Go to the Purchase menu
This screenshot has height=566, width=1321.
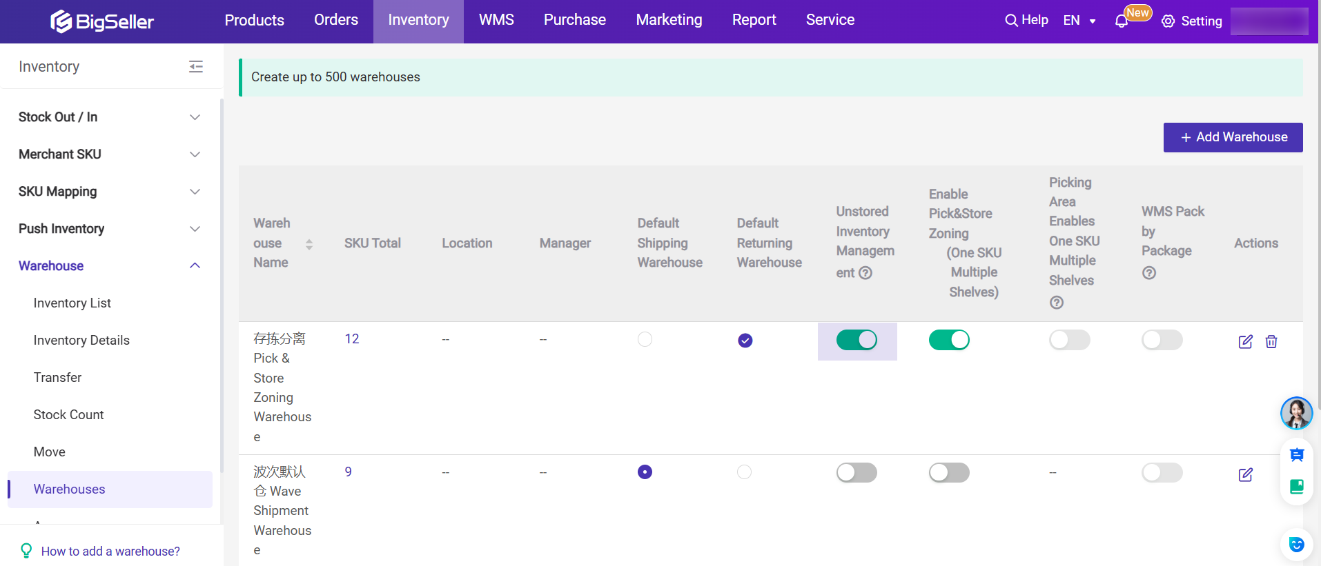(x=574, y=20)
